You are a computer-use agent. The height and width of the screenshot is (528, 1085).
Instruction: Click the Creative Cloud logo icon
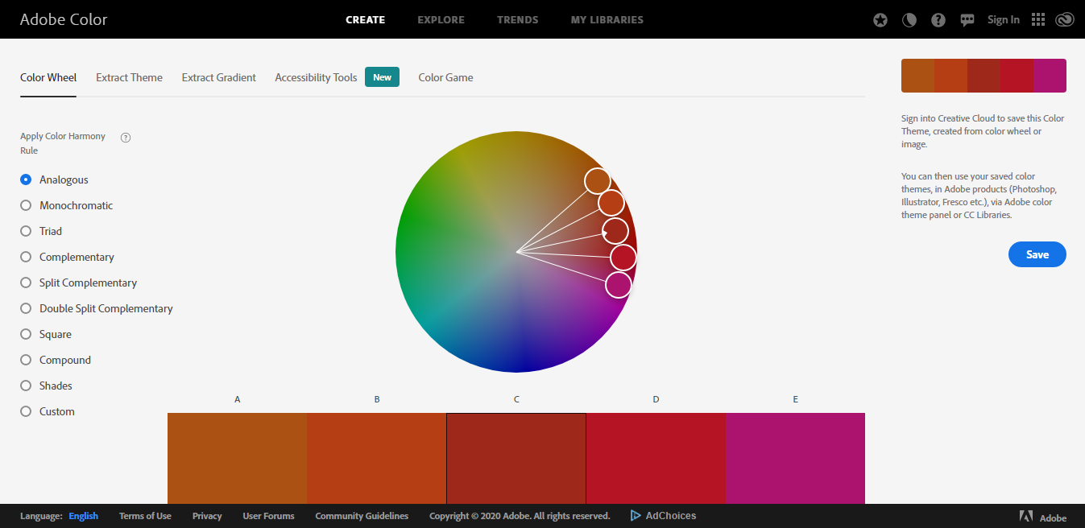pos(1065,19)
